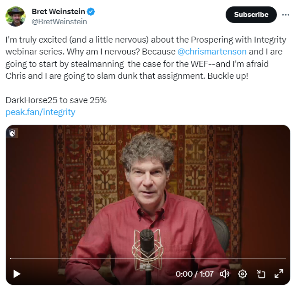Click the pop-out picture-in-picture icon
292x289 pixels.
point(261,274)
